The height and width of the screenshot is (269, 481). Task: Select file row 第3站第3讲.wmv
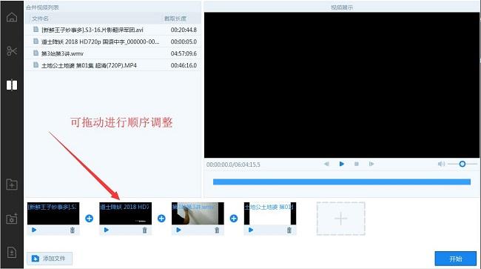112,53
